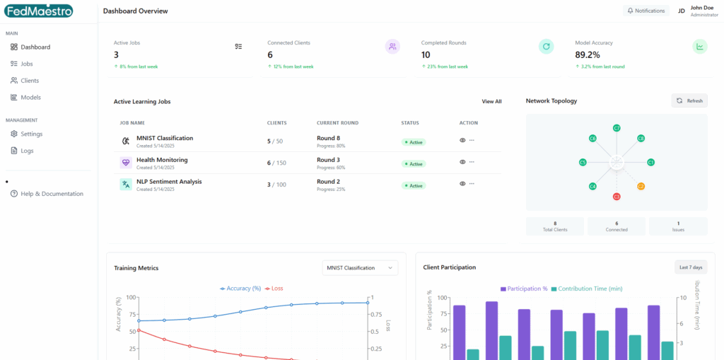Toggle the Loss legend series

274,289
